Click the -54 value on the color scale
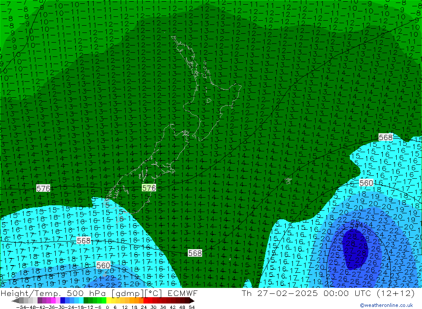This screenshot has width=422, height=309. (21, 307)
